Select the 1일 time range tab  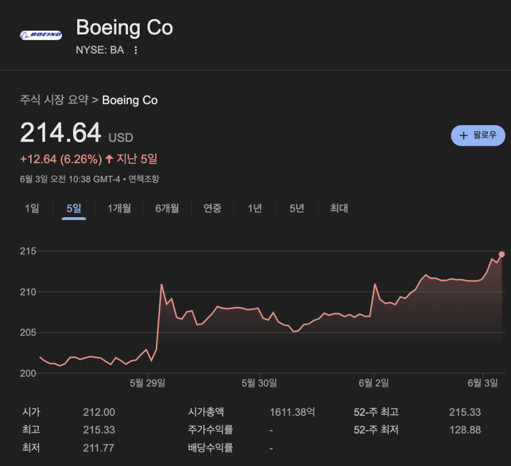click(32, 208)
